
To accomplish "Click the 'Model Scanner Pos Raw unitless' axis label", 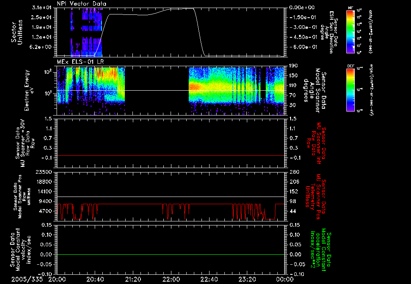I will [22, 197].
